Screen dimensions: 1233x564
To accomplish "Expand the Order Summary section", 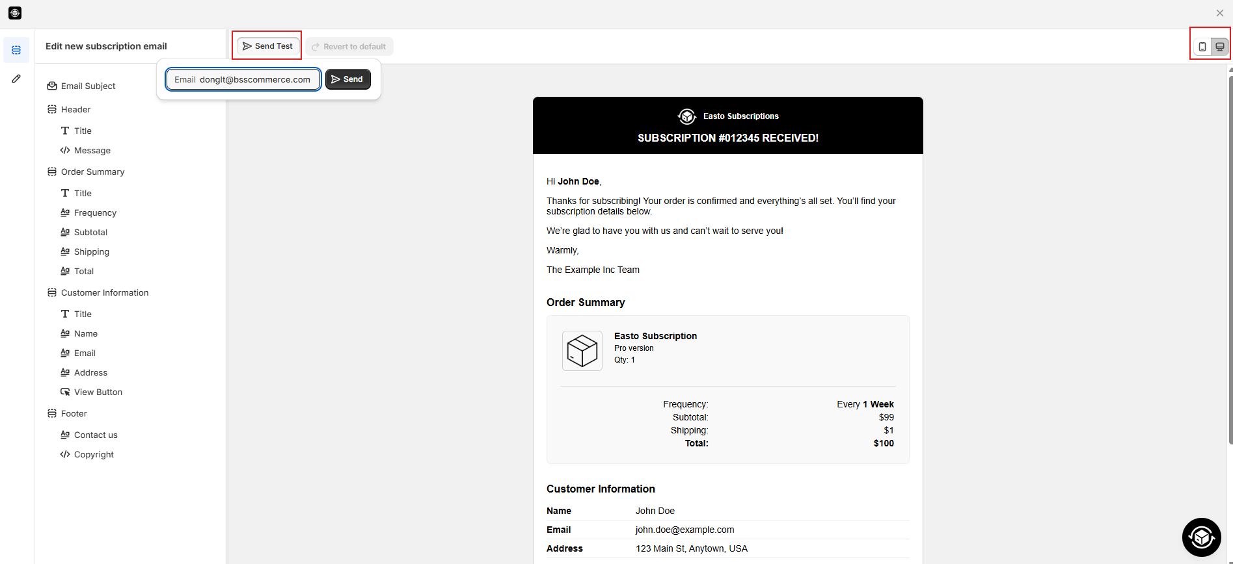I will click(x=92, y=172).
